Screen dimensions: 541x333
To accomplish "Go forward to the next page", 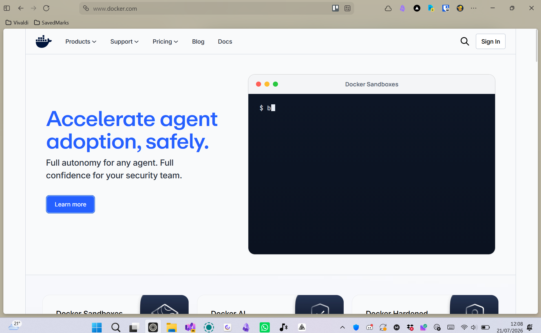I will pos(34,8).
